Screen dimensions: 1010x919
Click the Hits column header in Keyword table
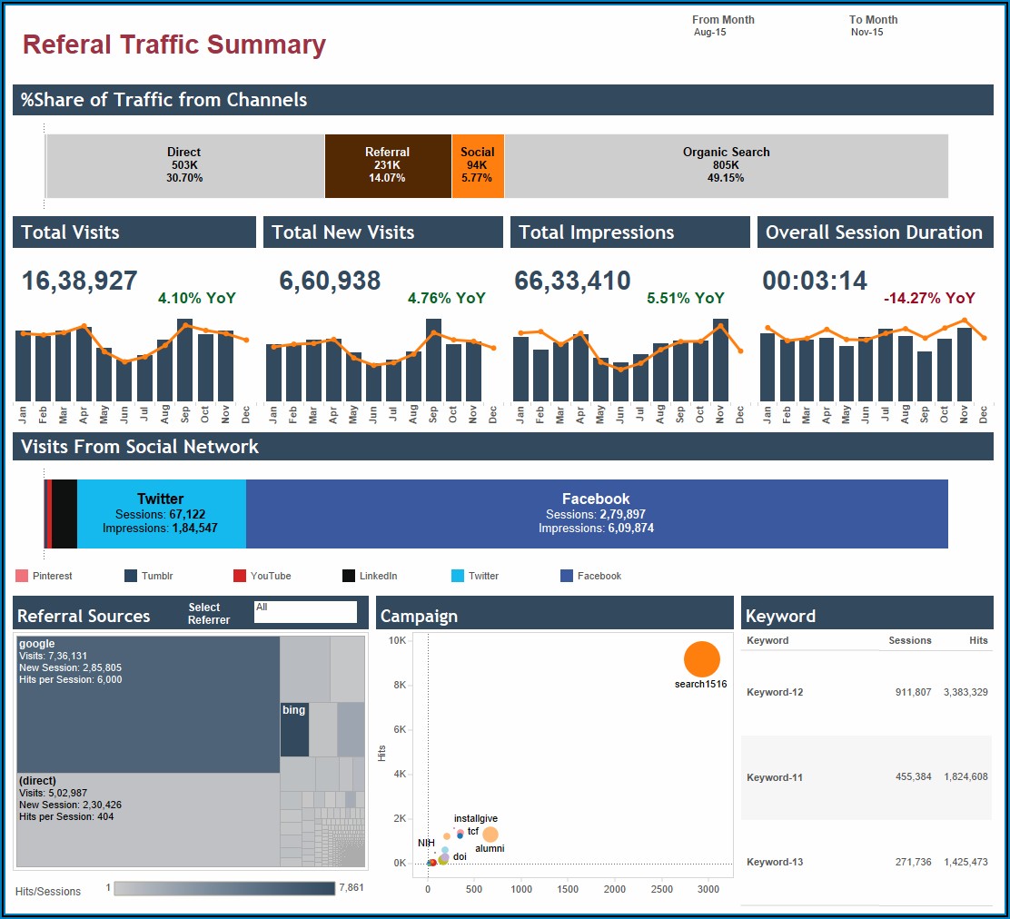977,640
